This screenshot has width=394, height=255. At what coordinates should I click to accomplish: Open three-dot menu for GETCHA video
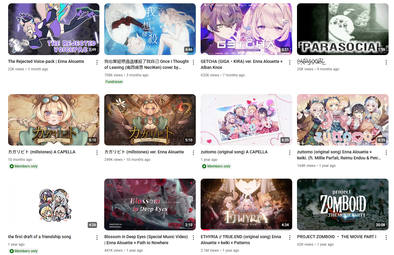[x=290, y=62]
